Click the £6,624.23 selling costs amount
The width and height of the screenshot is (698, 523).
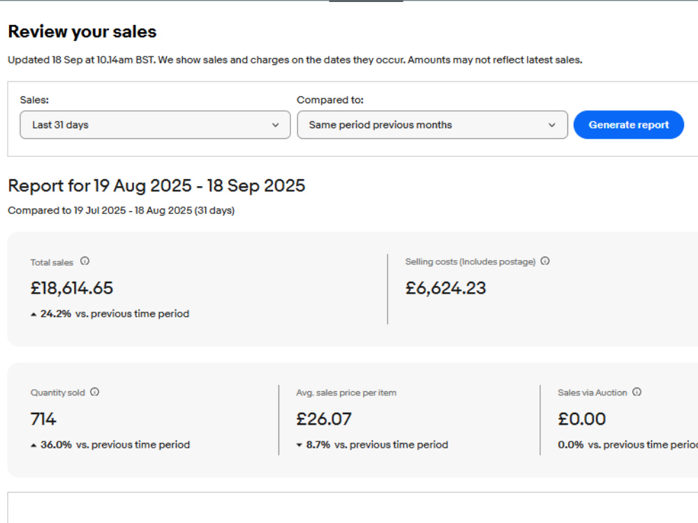445,288
